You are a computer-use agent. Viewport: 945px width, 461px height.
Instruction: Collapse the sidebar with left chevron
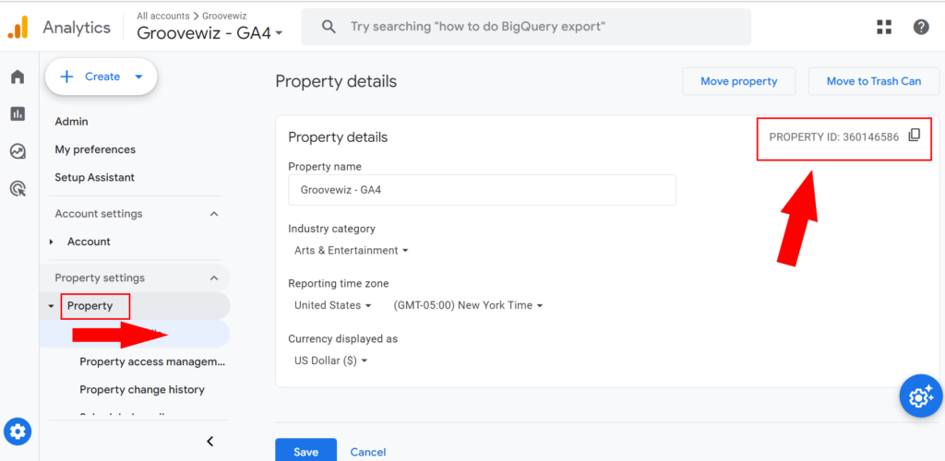[209, 441]
